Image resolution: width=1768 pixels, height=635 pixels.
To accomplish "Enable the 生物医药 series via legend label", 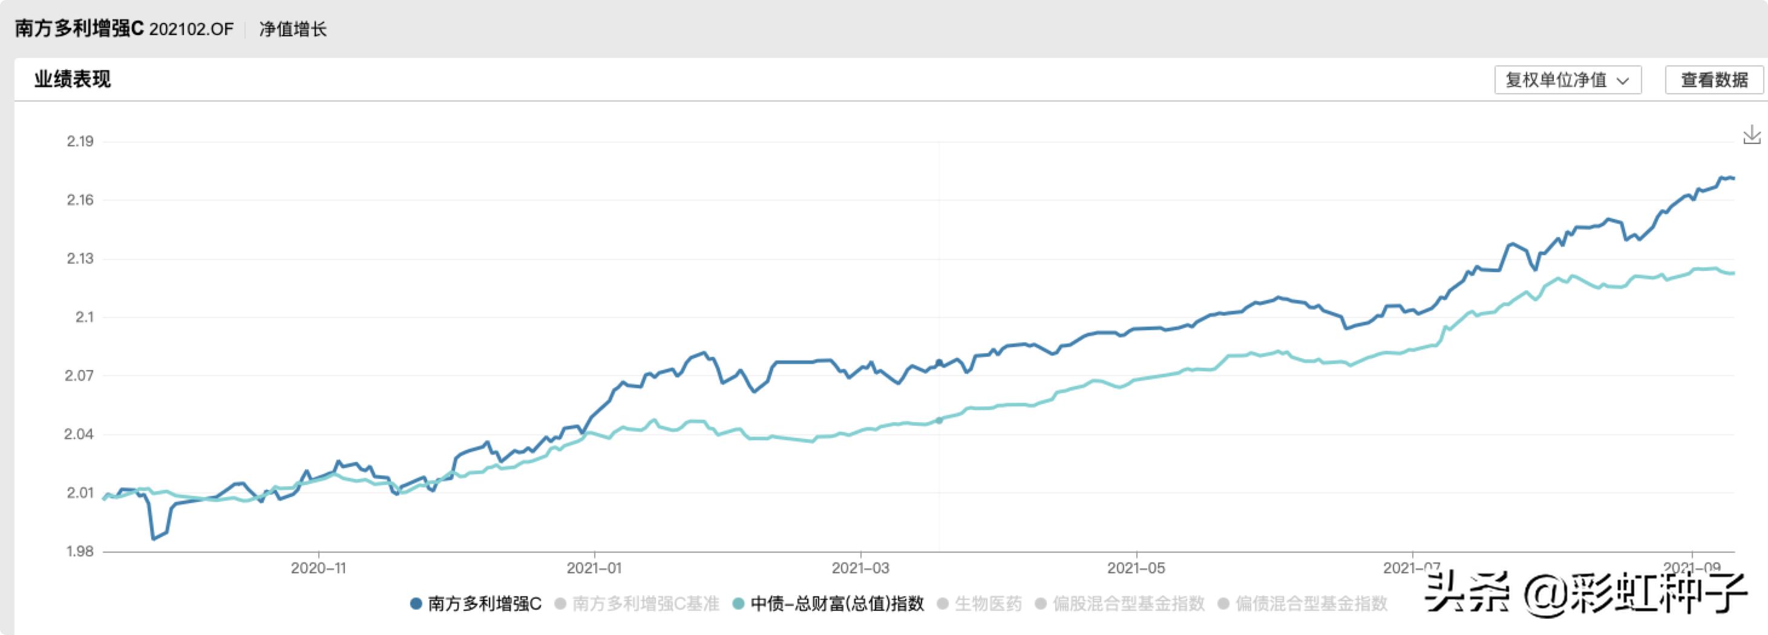I will tap(987, 604).
